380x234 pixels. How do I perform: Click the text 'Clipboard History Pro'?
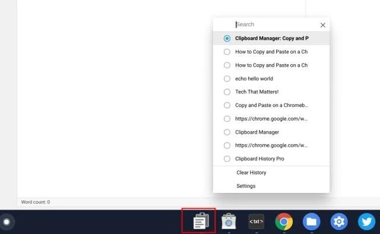coord(259,159)
